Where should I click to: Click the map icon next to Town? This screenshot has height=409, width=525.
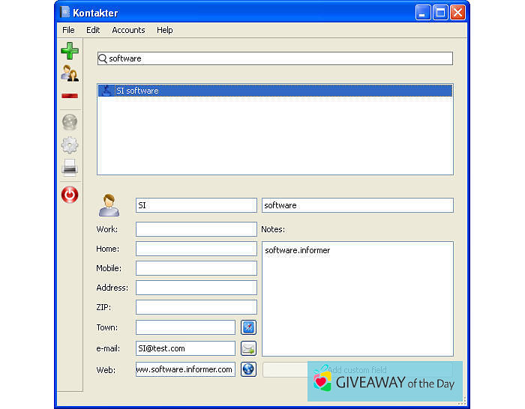pyautogui.click(x=248, y=327)
